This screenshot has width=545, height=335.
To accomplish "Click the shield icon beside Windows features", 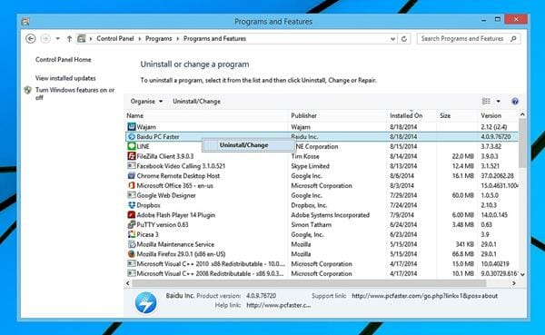I will tap(28, 90).
